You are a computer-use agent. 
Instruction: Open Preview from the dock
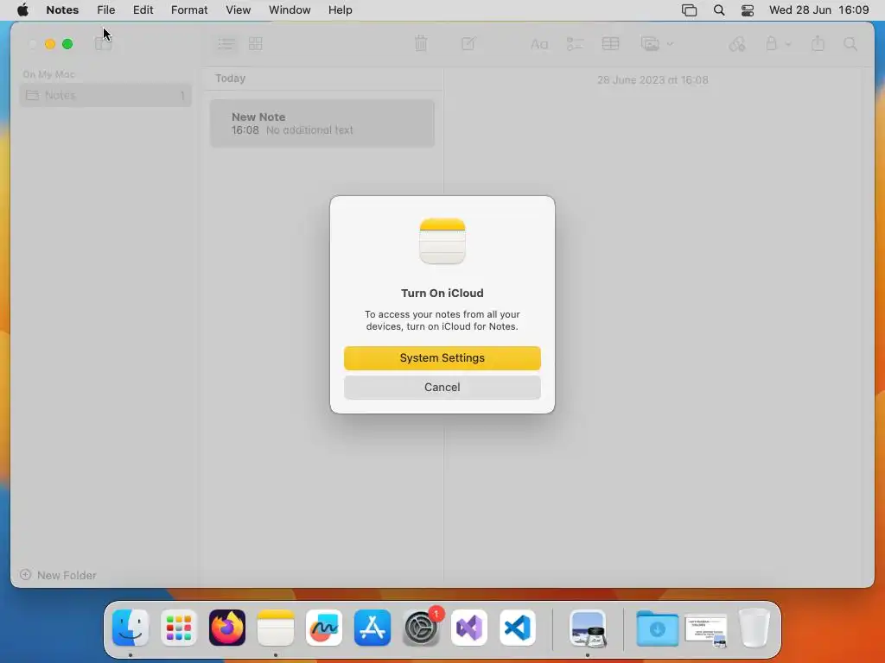[588, 628]
